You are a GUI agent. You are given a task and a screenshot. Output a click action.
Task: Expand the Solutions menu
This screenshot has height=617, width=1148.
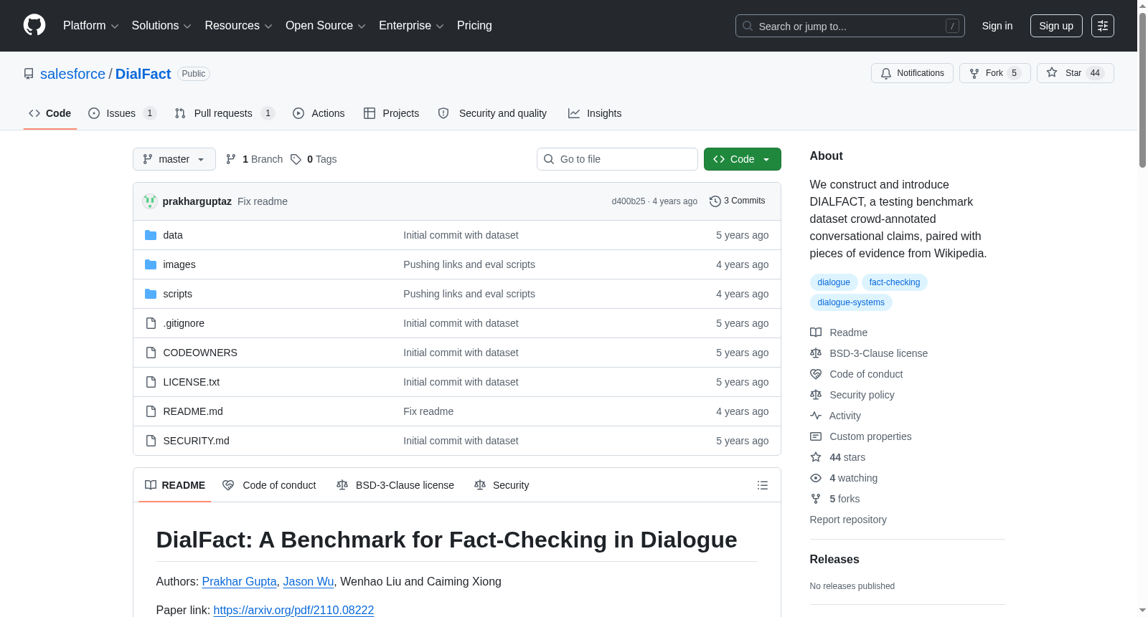[x=161, y=26]
